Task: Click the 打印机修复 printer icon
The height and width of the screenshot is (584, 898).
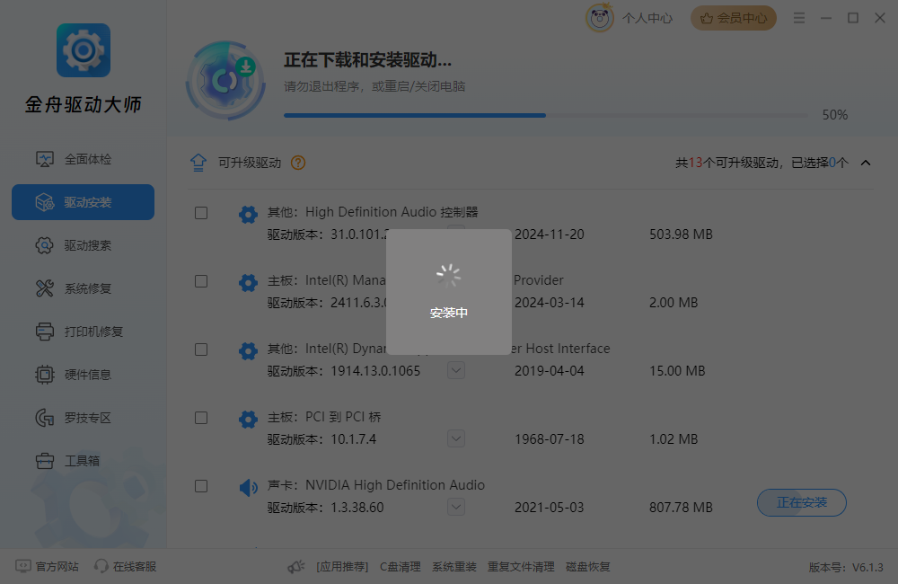Action: point(45,332)
